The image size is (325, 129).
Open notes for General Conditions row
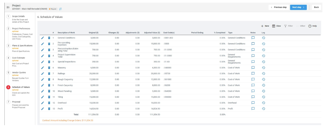[253, 38]
